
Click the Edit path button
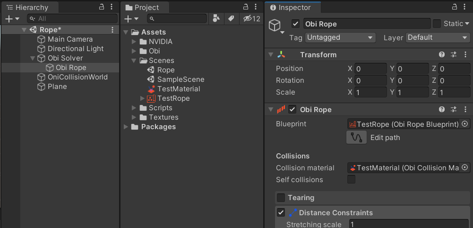coord(357,137)
